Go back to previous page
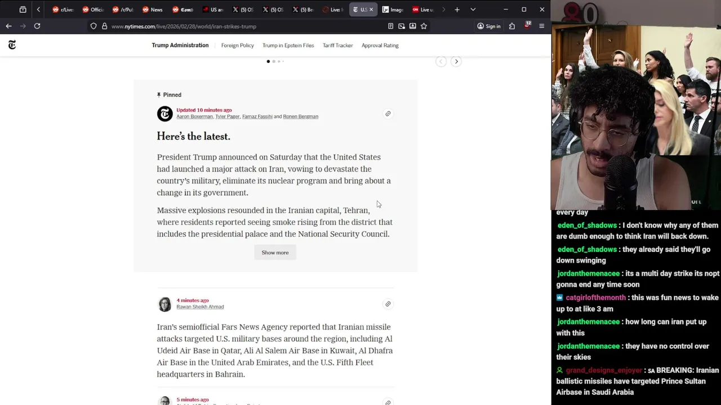 [x=8, y=26]
